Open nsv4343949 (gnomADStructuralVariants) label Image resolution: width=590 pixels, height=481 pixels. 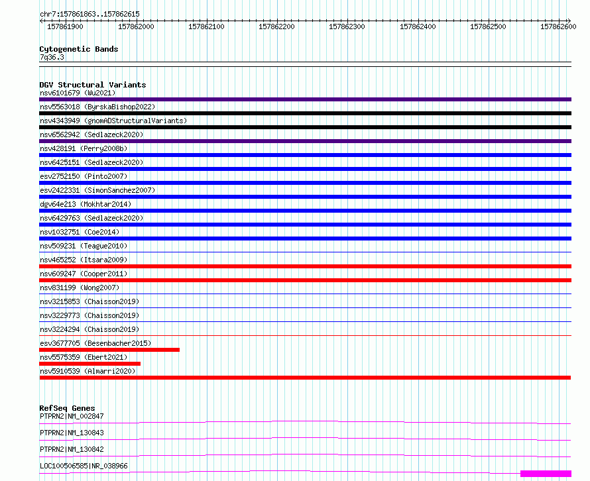point(113,121)
